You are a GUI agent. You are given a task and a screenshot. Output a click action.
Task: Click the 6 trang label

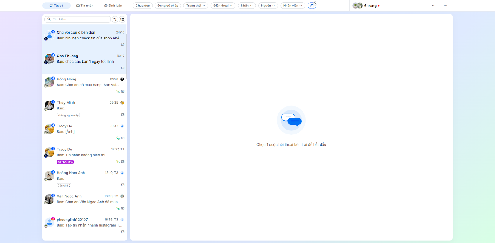click(370, 6)
